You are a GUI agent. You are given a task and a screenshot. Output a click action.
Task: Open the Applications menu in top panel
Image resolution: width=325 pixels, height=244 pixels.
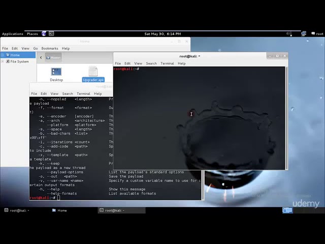pyautogui.click(x=12, y=34)
